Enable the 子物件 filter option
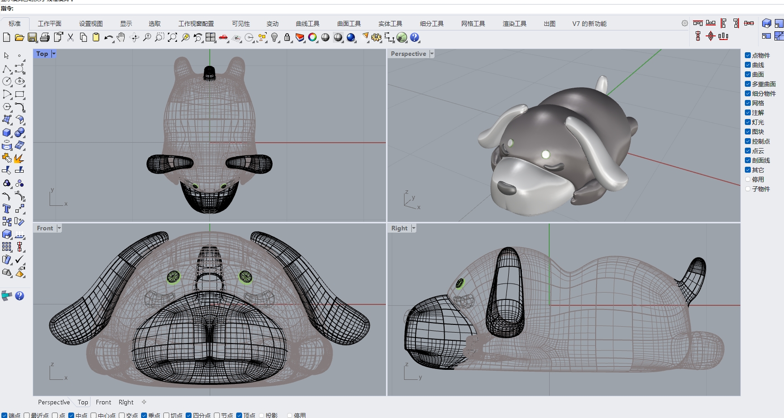The width and height of the screenshot is (784, 418). [x=748, y=189]
